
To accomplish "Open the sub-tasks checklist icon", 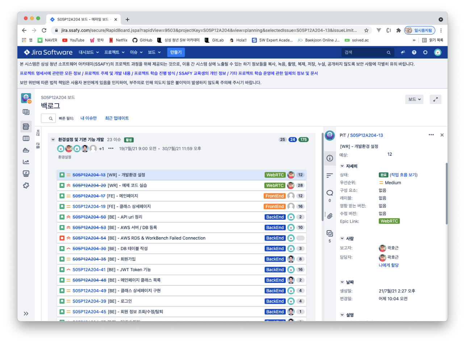I will [330, 233].
